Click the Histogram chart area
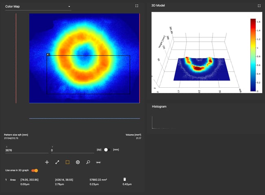265x195 pixels. pyautogui.click(x=204, y=121)
